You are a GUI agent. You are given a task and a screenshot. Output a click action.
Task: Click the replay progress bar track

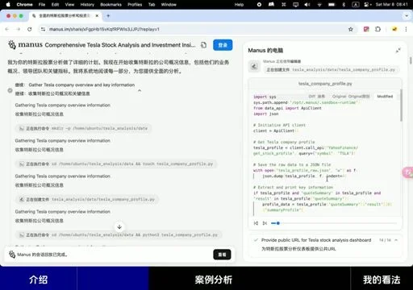click(x=334, y=223)
